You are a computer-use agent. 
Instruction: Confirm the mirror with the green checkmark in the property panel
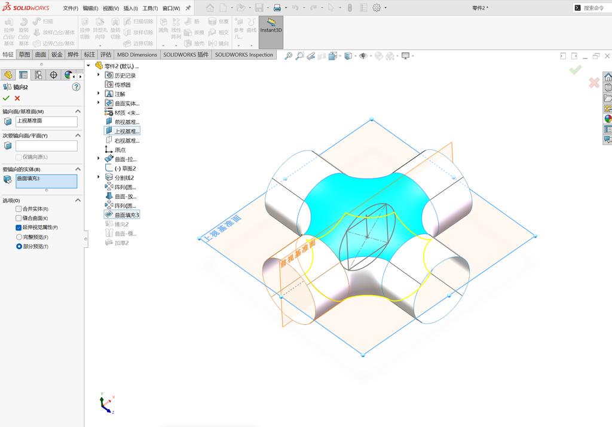tap(6, 99)
